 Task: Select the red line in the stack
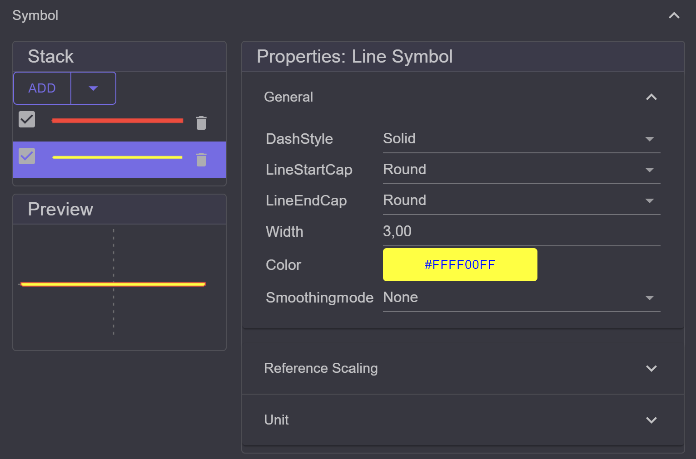(117, 121)
